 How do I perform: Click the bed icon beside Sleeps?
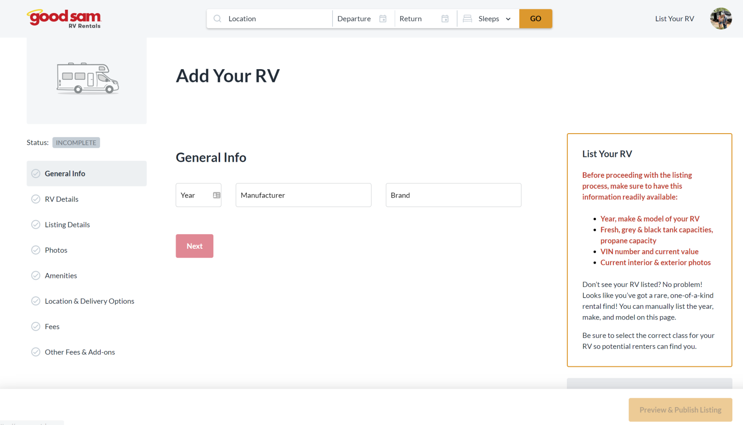point(467,19)
